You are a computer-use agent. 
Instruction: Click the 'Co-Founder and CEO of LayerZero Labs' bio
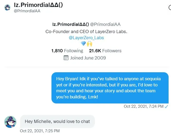(x=86, y=31)
